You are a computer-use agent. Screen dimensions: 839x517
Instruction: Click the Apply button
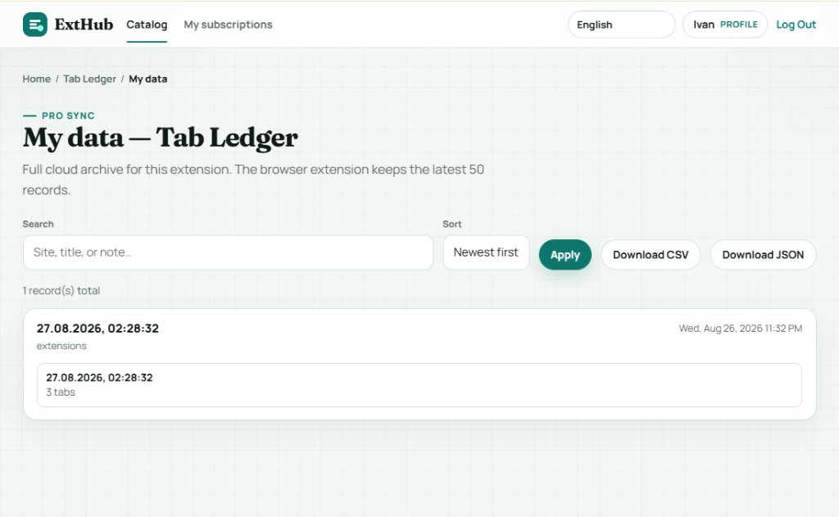[x=565, y=255]
